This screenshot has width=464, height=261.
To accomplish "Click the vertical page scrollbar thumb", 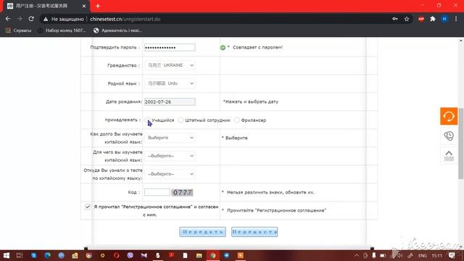I will click(x=461, y=144).
